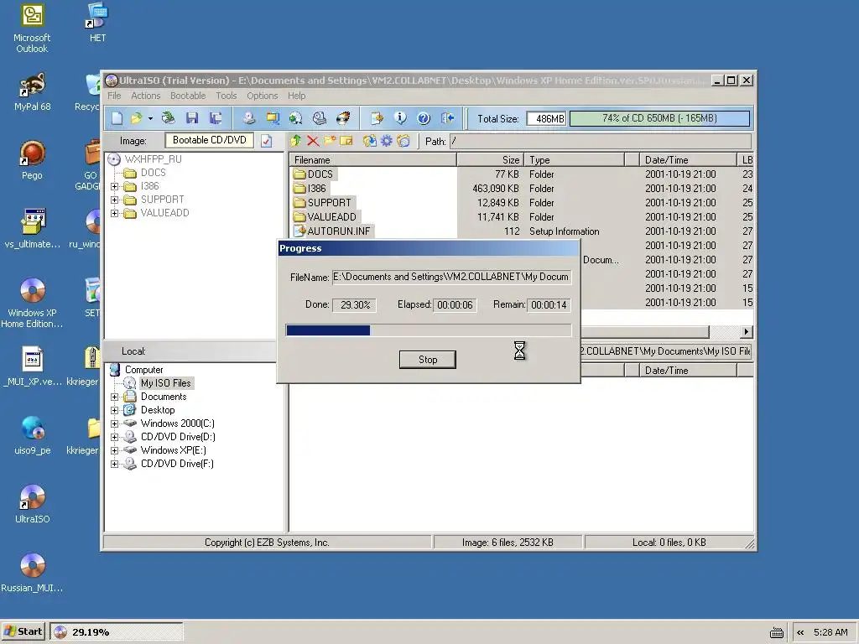This screenshot has height=644, width=859.
Task: Expand the Desktop node in Local tree
Action: 114,410
